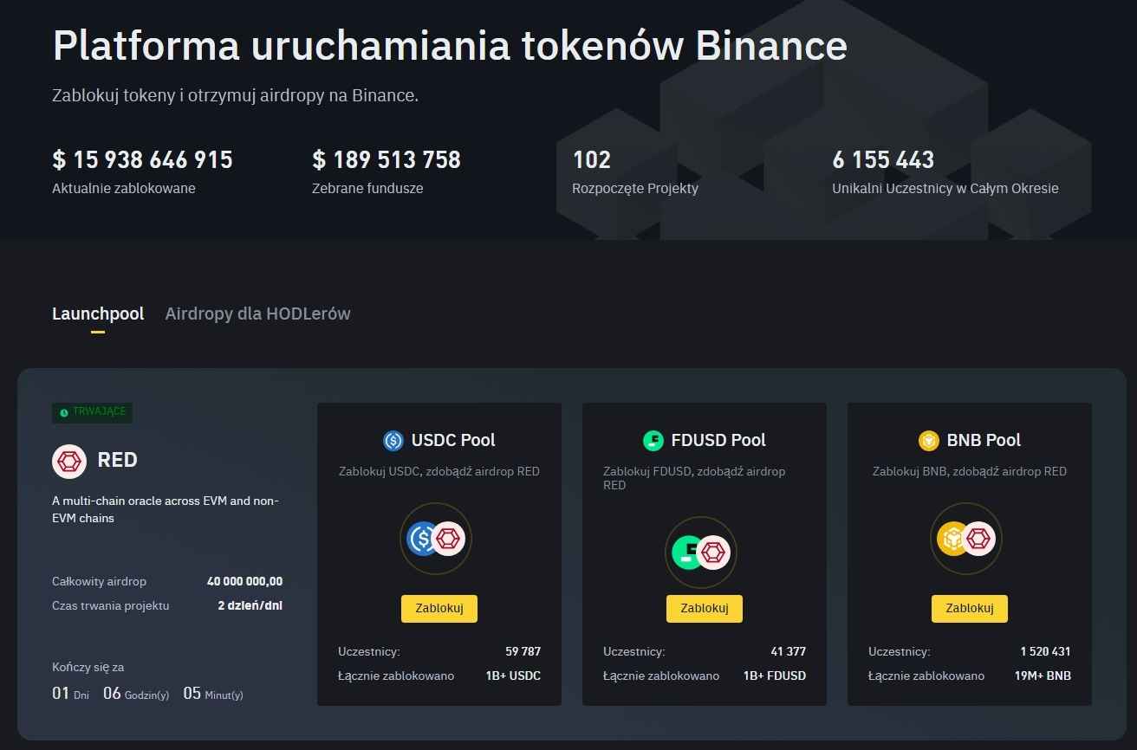Click the USDC coin icon beside pool title

393,441
